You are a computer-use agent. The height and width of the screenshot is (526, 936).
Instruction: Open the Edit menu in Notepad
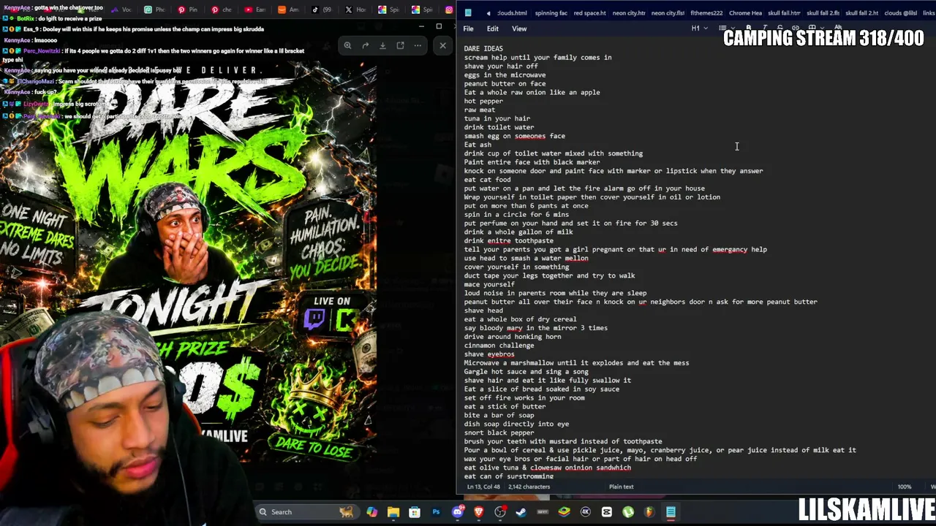tap(493, 28)
